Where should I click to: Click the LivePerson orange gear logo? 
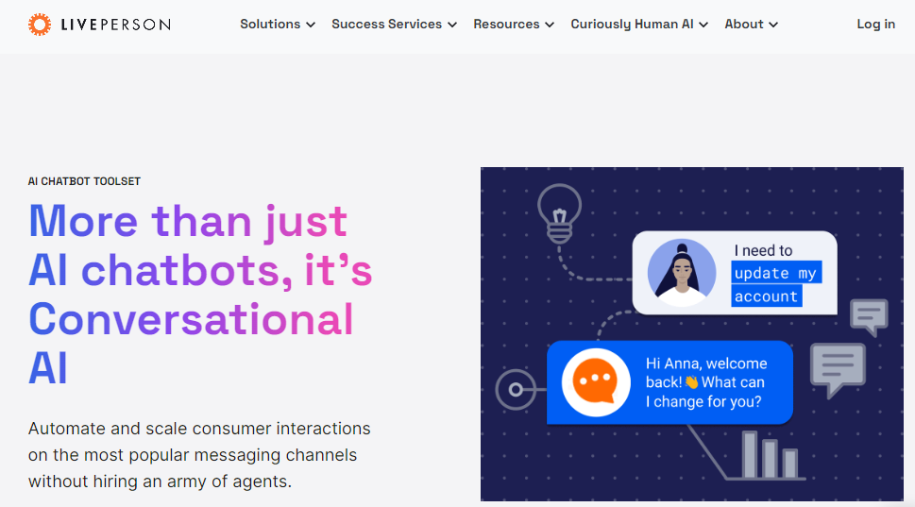coord(40,25)
